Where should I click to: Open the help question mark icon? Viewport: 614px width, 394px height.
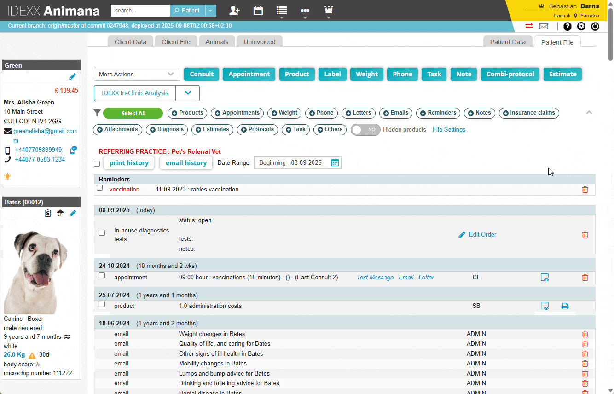[568, 26]
